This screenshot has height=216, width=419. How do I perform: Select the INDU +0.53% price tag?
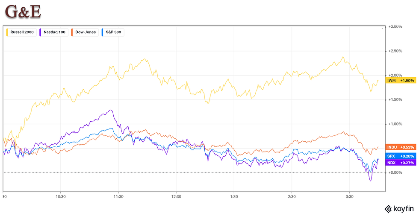click(x=401, y=147)
